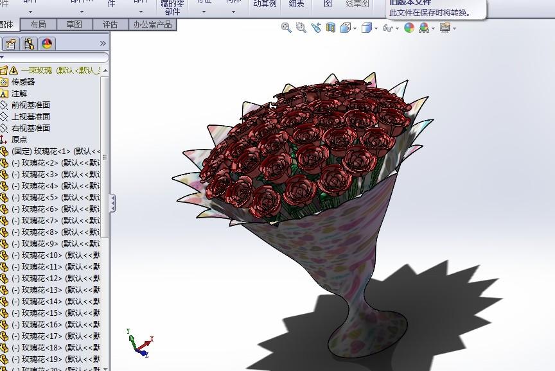
Task: Expand the Apply Scene dropdown arrow
Action: click(433, 29)
